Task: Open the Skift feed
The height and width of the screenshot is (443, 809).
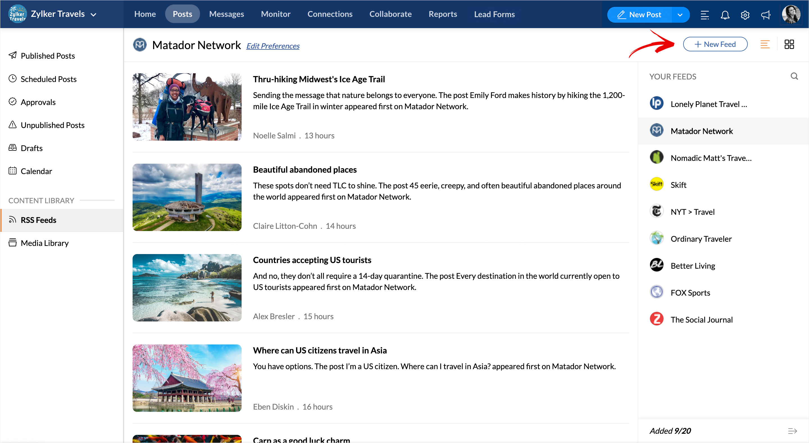Action: tap(678, 185)
